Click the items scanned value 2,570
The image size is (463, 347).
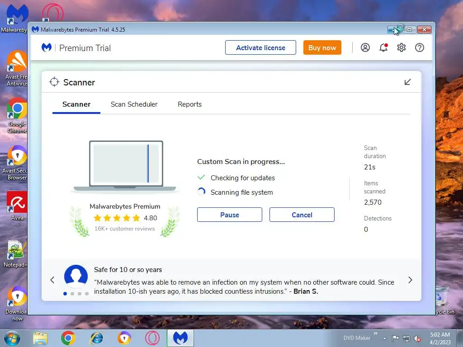[x=373, y=202]
